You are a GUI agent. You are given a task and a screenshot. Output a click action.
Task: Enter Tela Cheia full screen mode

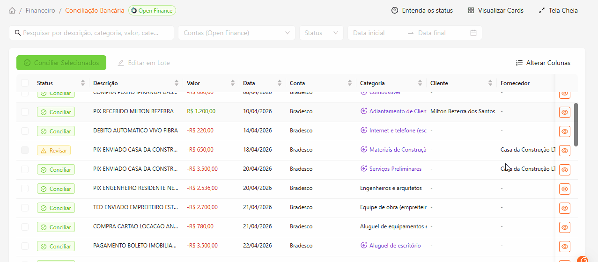coord(558,10)
